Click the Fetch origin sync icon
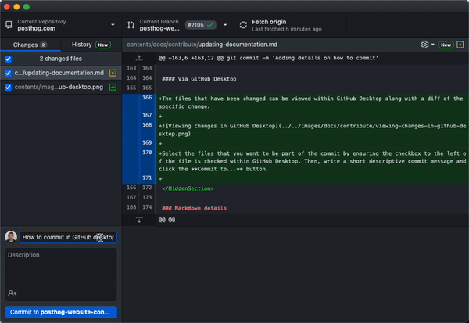Viewport: 469px width, 323px height. point(244,25)
